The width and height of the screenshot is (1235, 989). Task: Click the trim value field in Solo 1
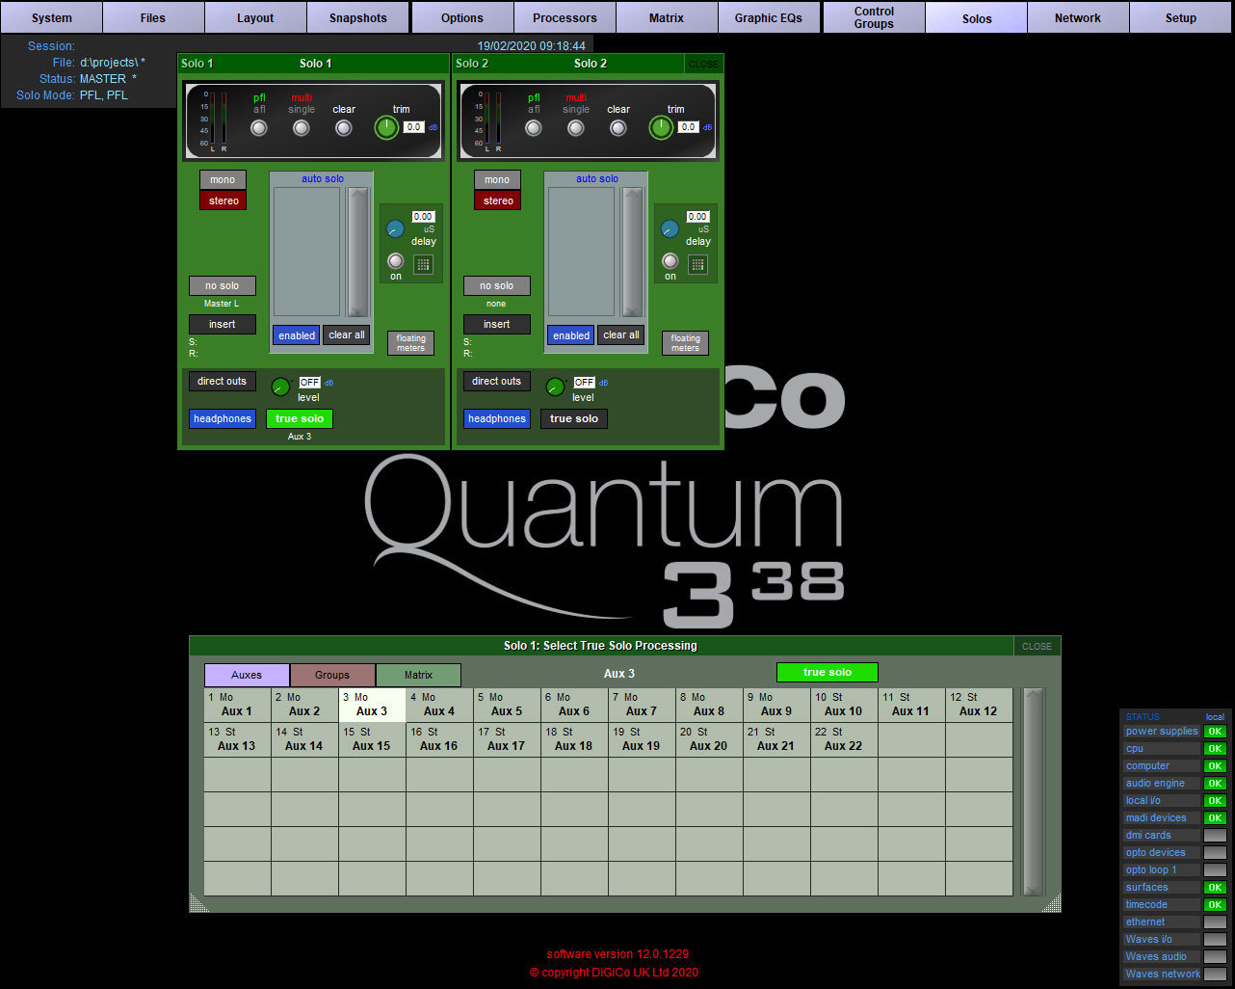[413, 127]
